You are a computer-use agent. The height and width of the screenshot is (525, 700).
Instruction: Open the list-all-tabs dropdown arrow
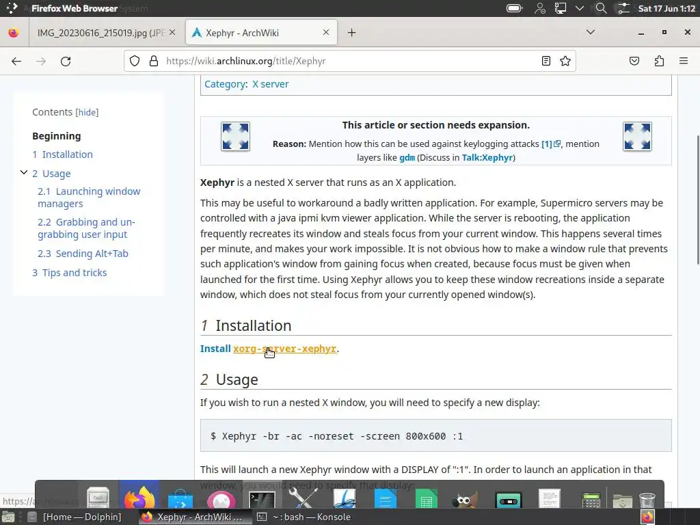tap(590, 32)
